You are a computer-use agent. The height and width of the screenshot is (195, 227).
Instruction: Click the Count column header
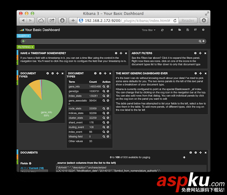click(93, 82)
